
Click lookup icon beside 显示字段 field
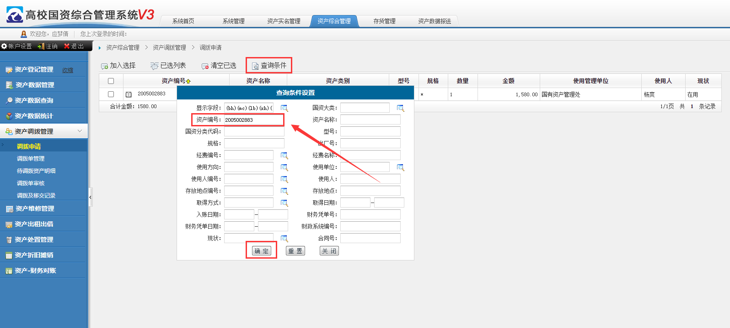pos(284,108)
